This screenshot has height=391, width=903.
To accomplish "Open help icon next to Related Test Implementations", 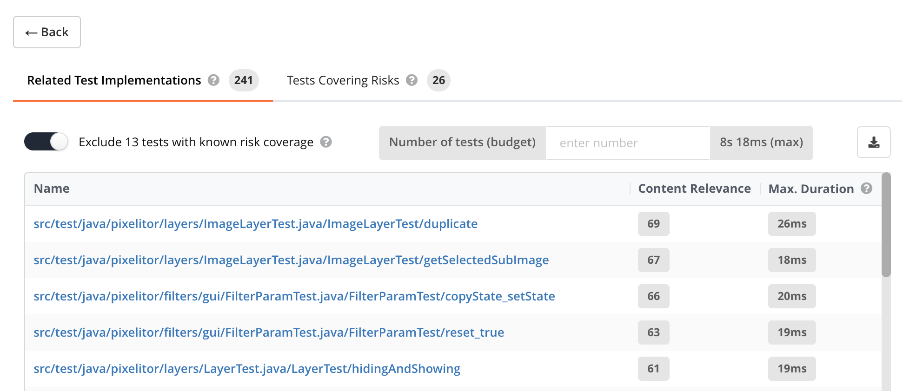I will [x=213, y=80].
